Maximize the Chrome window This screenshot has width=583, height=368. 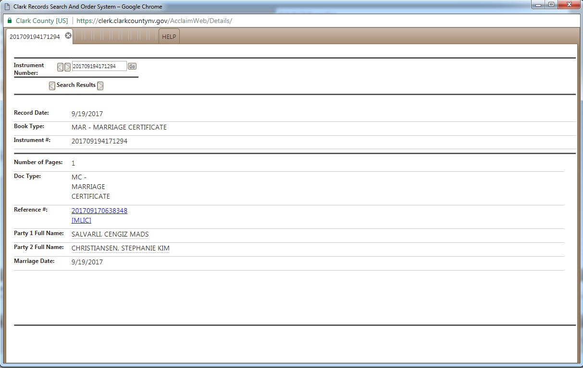551,5
